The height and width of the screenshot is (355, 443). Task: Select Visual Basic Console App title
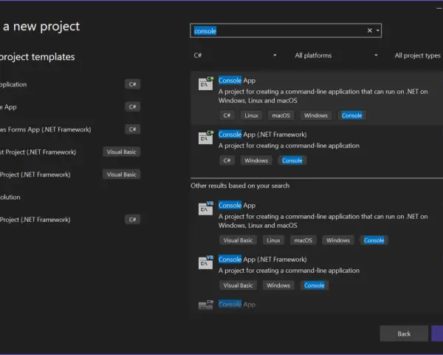(x=237, y=206)
